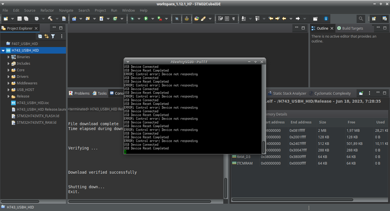390x211 pixels.
Task: Click Next Annotation icon
Action: pos(244,19)
